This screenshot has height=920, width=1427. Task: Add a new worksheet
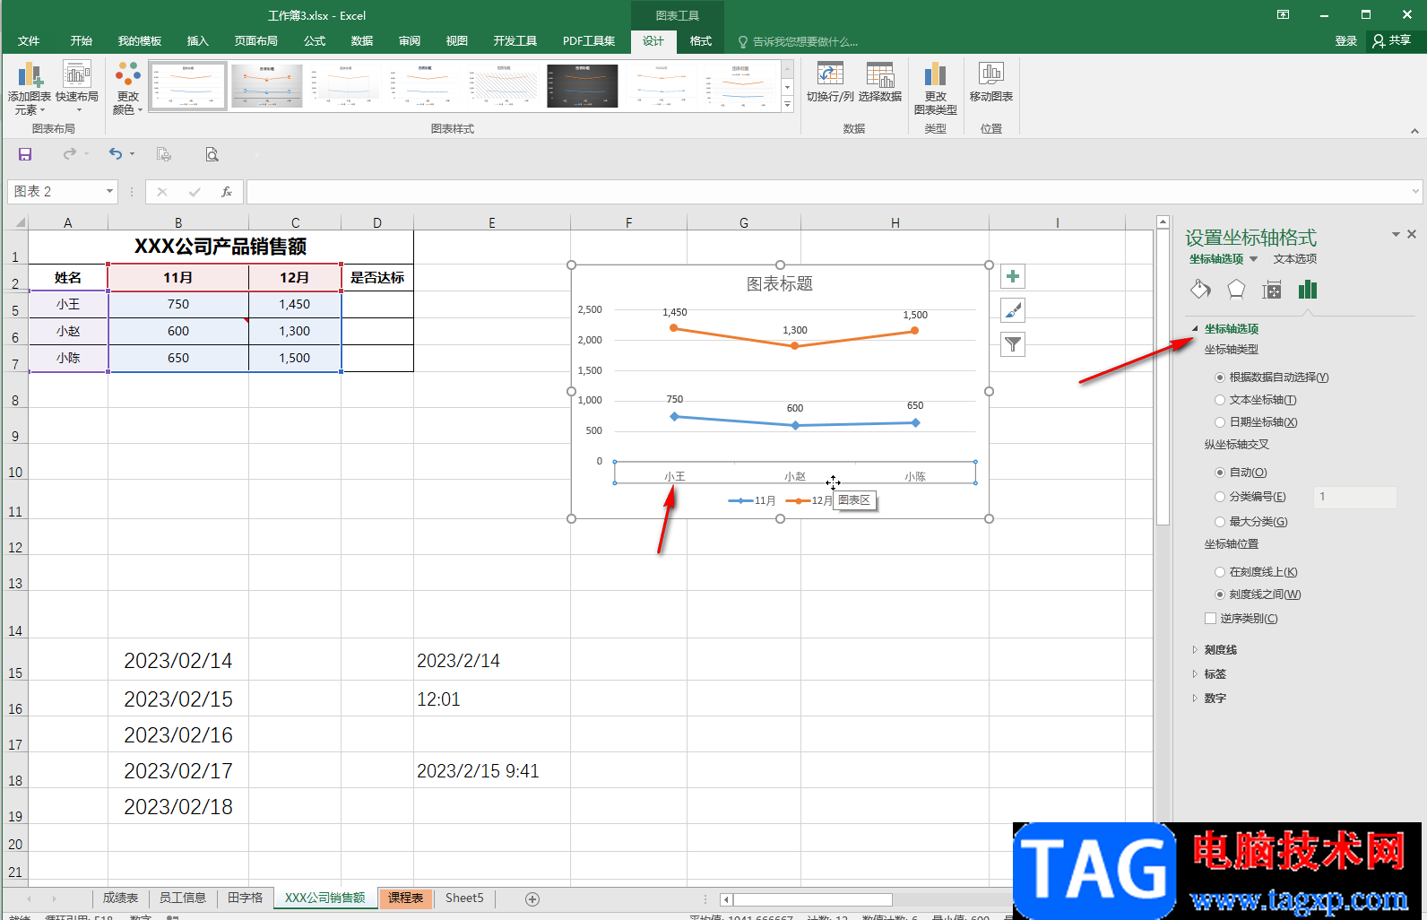[x=532, y=898]
